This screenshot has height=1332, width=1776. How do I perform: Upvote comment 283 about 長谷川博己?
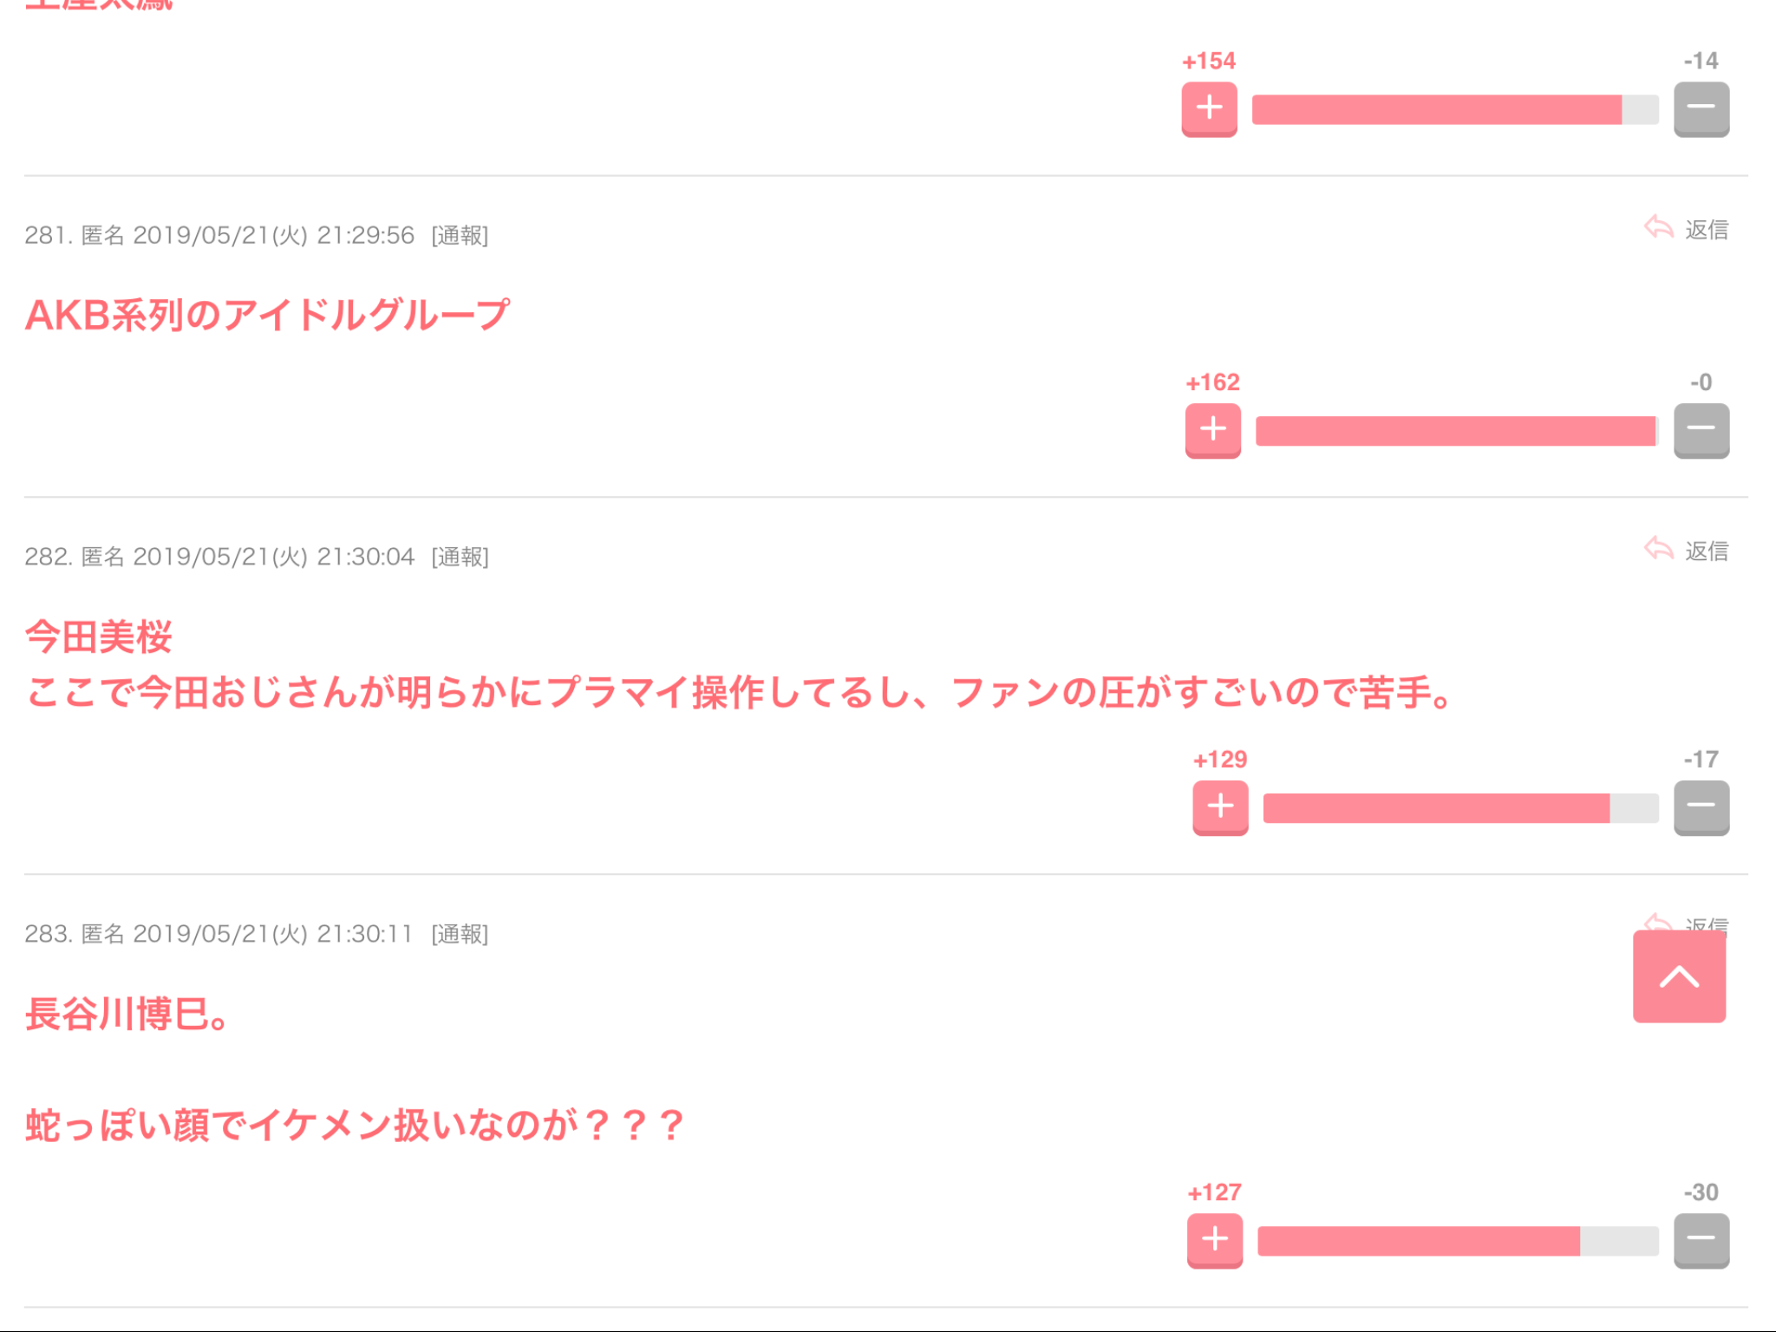[1214, 1241]
